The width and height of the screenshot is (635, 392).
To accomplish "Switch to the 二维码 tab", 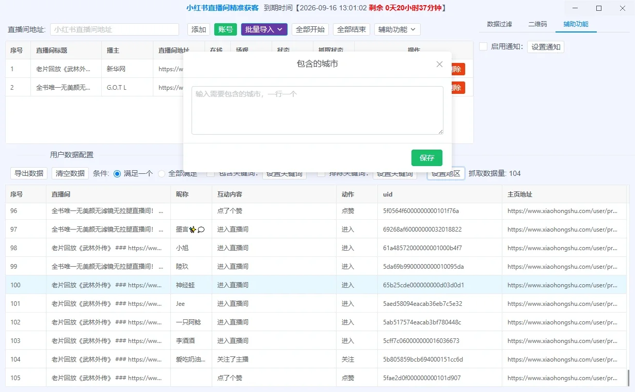I will coord(537,24).
